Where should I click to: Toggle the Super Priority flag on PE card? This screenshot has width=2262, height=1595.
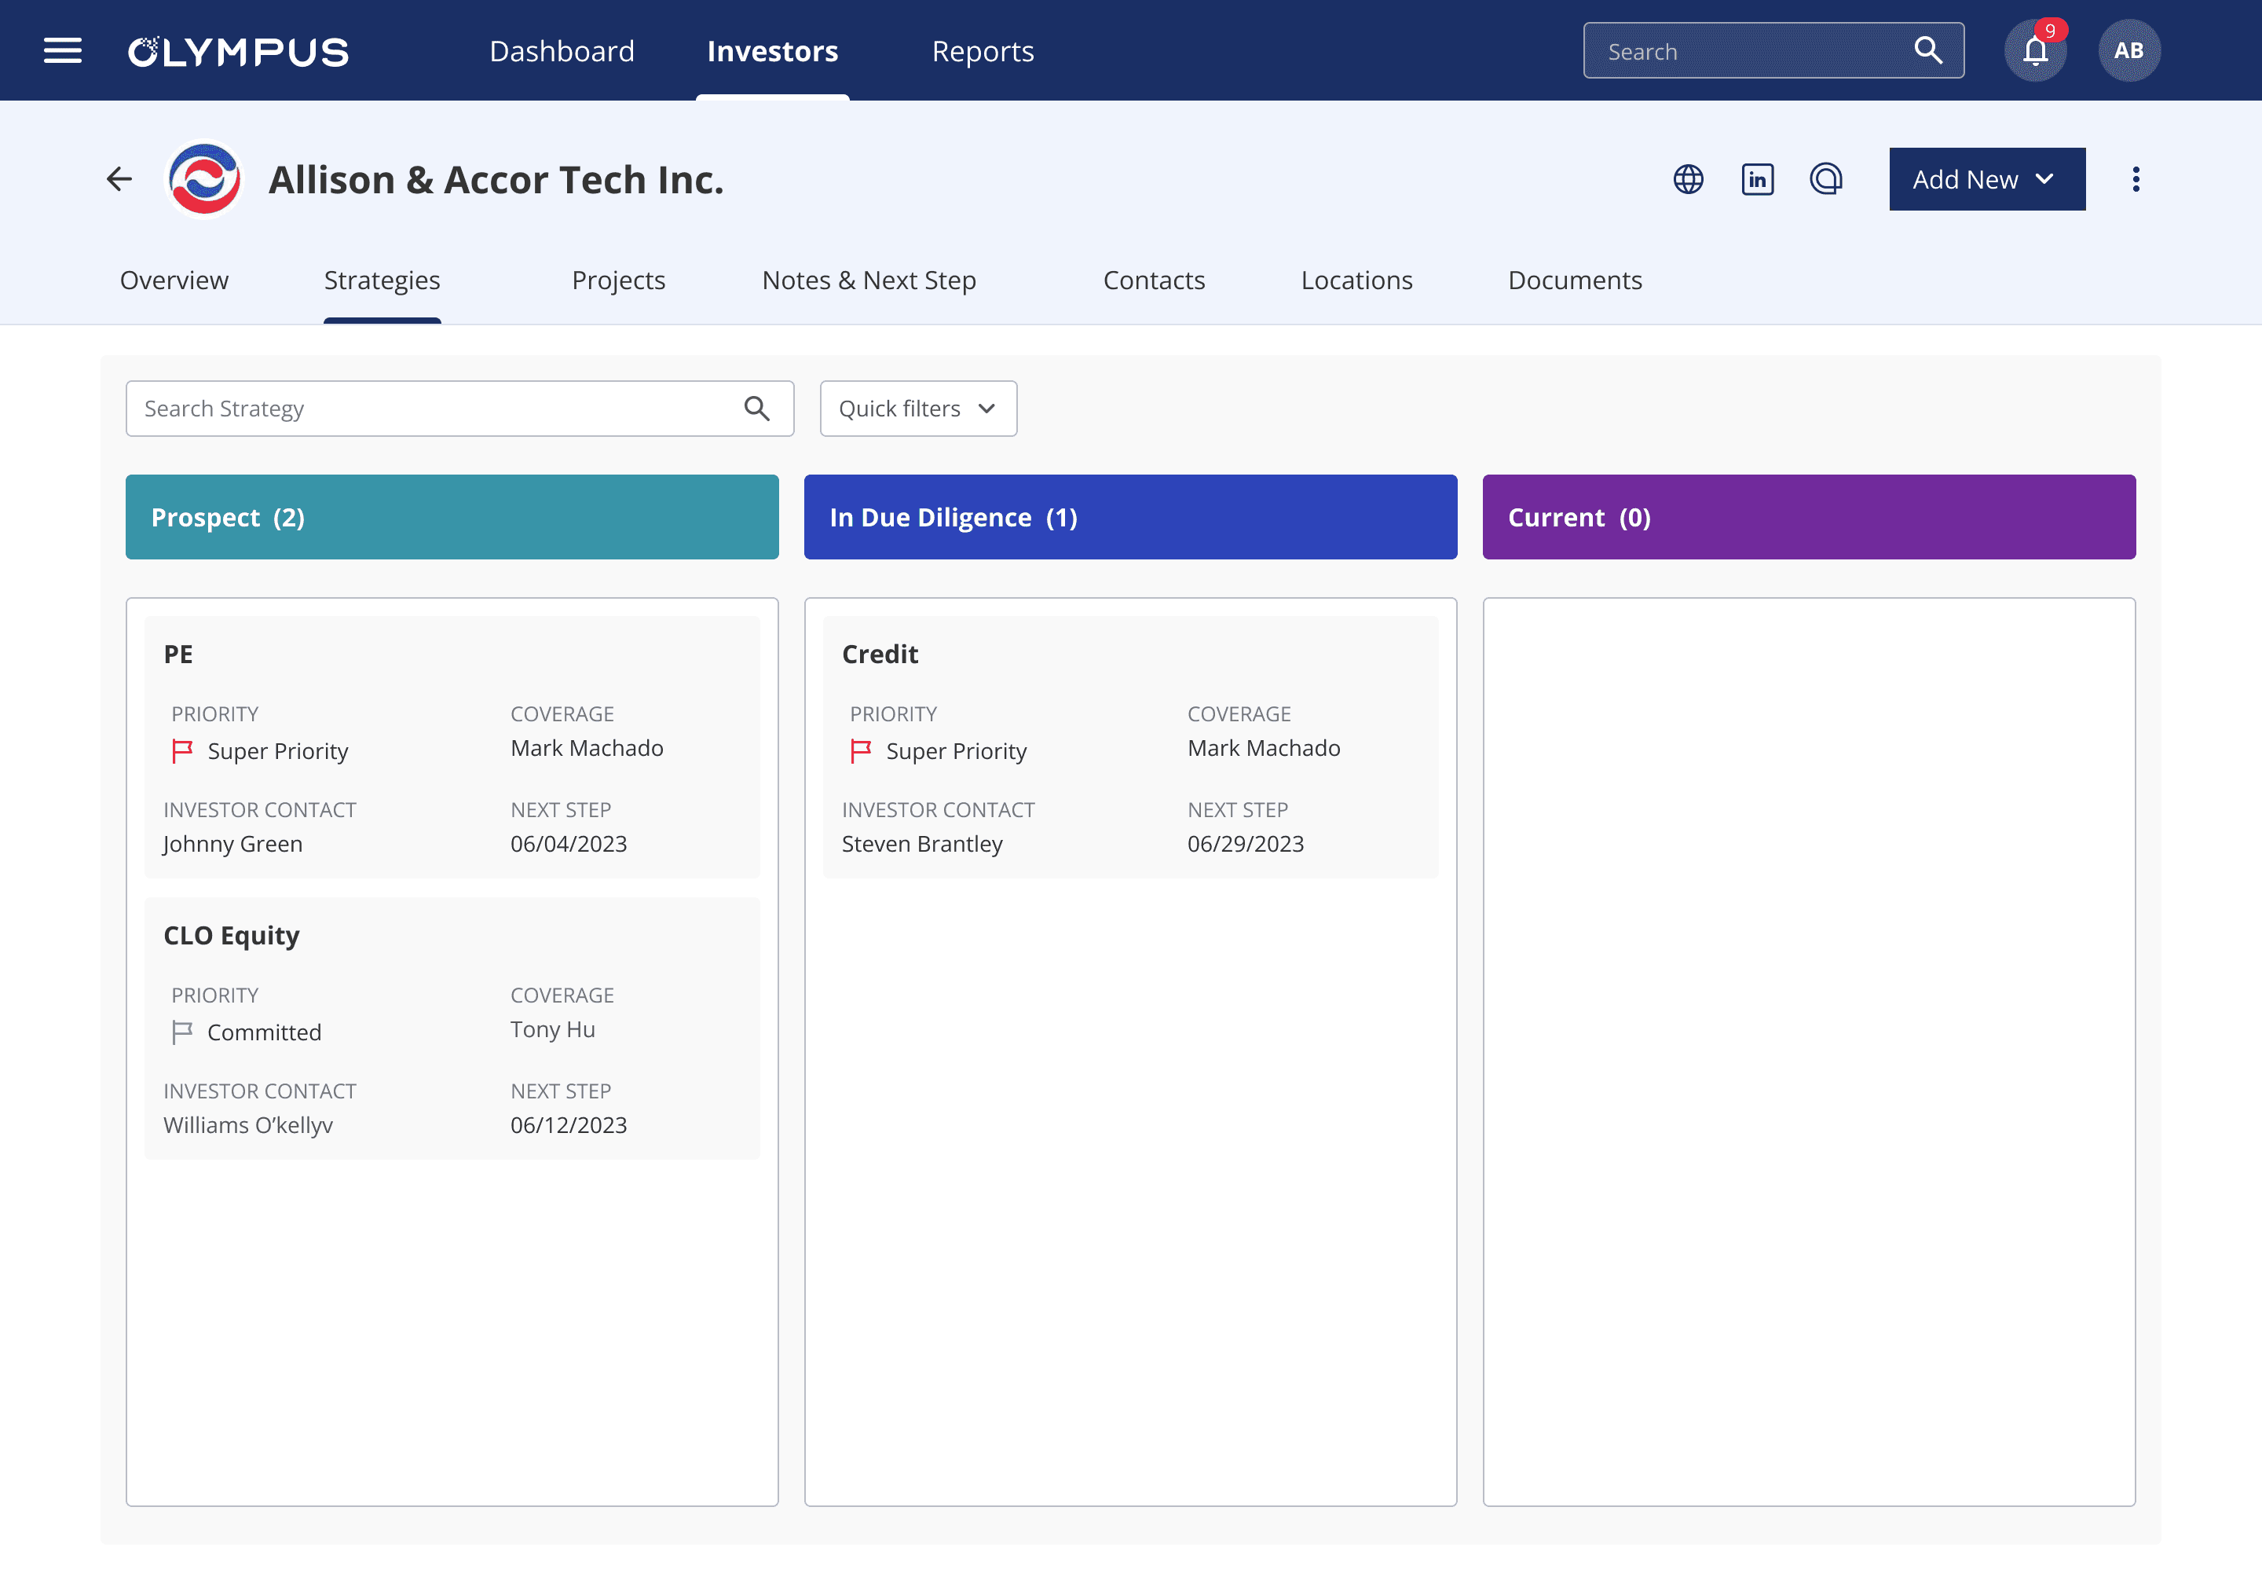pos(182,751)
